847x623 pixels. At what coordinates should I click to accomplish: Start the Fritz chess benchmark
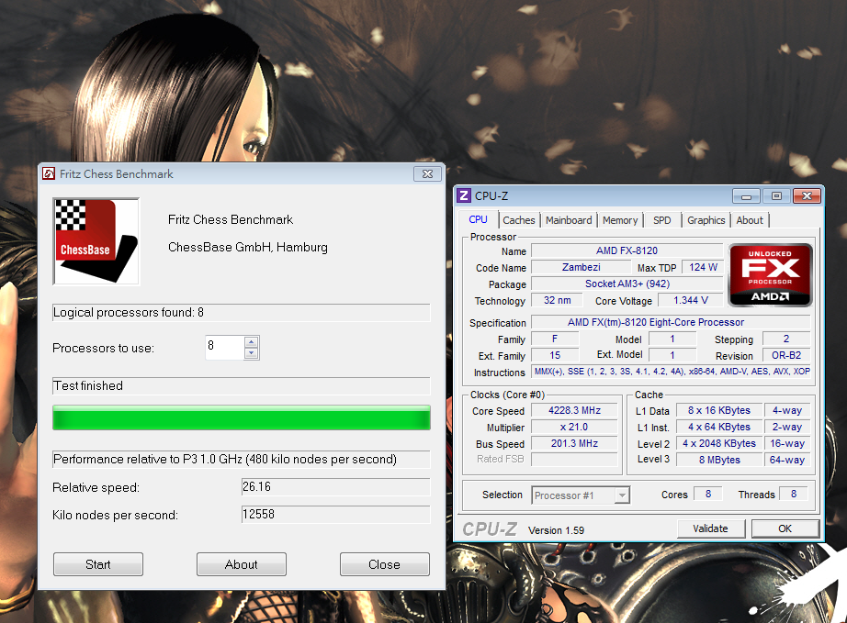[97, 564]
